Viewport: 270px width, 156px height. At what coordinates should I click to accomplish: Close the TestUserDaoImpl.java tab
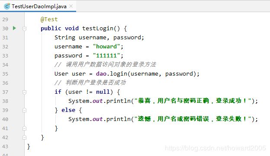point(71,6)
